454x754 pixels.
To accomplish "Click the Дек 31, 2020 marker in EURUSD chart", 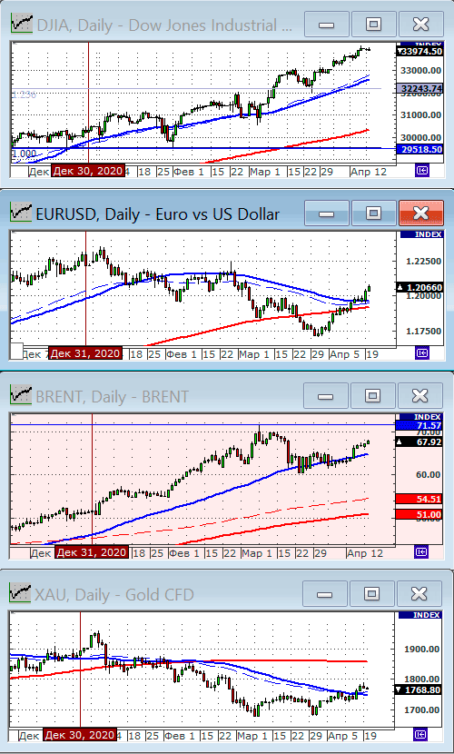I will [85, 353].
